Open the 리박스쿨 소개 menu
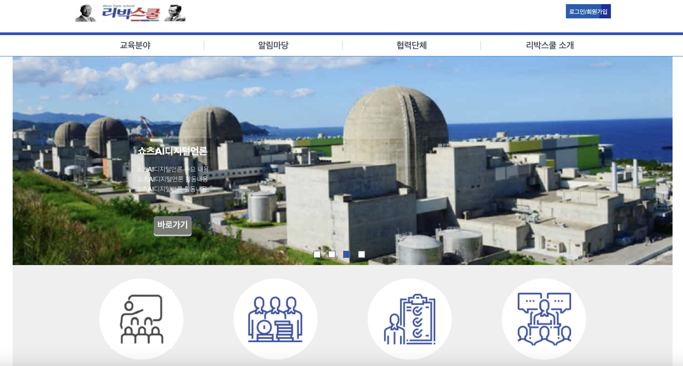 tap(550, 45)
